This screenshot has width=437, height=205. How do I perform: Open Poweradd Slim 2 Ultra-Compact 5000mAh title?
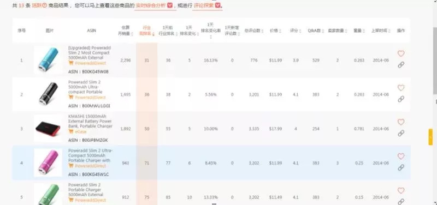(x=91, y=155)
